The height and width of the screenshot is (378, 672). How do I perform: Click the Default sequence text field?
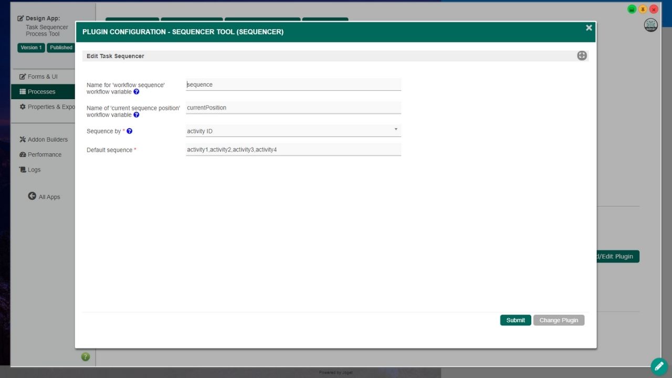click(x=293, y=150)
